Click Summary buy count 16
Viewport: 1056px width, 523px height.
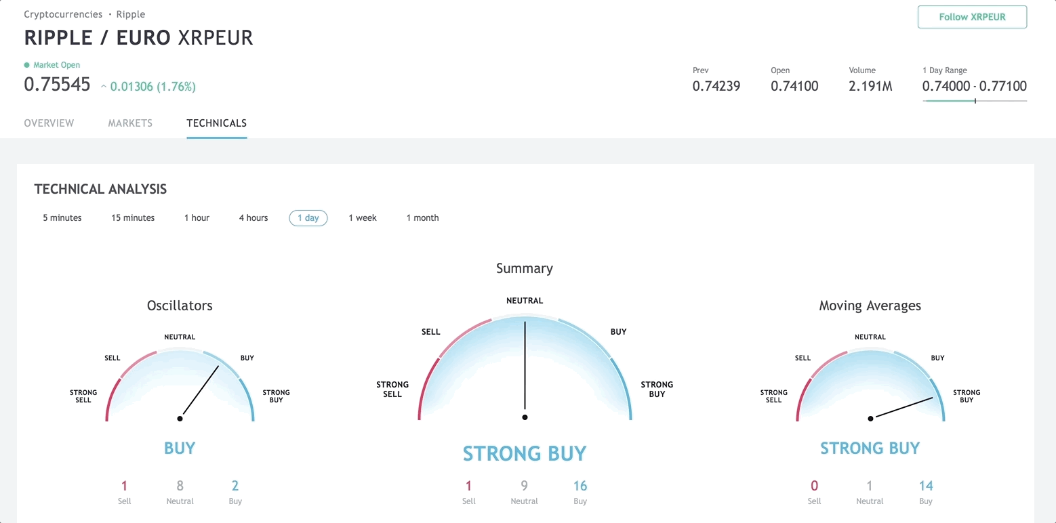tap(580, 486)
